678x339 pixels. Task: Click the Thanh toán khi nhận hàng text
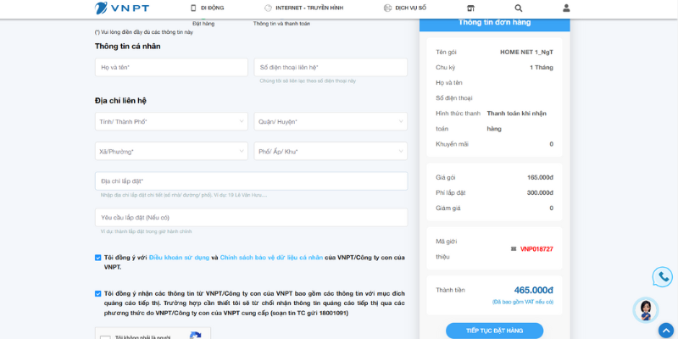point(517,121)
